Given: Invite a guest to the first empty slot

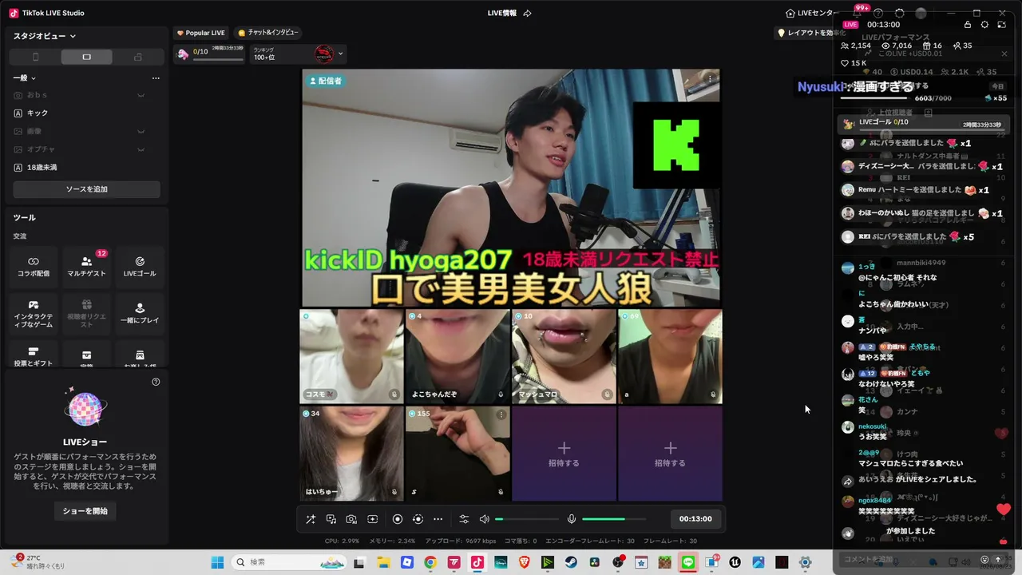Looking at the screenshot, I should coord(564,454).
